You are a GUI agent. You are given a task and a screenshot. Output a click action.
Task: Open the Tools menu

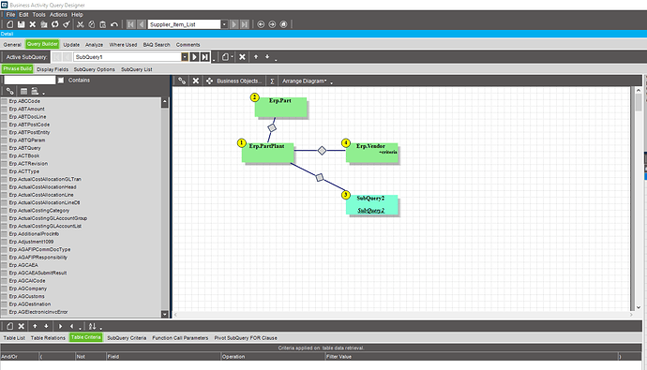pyautogui.click(x=38, y=14)
